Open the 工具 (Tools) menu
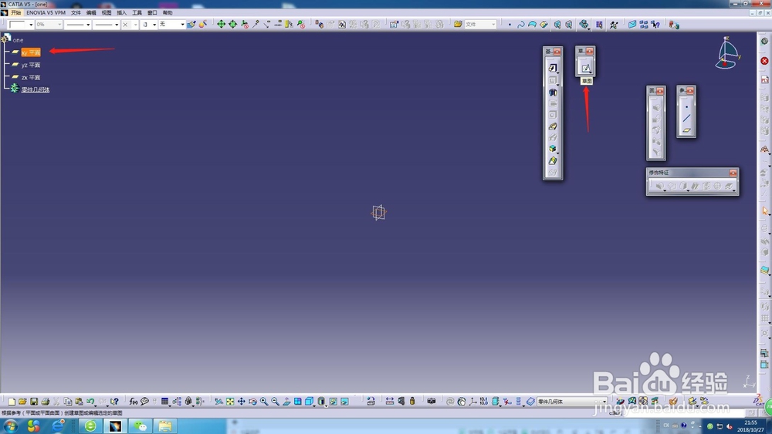 (x=137, y=13)
